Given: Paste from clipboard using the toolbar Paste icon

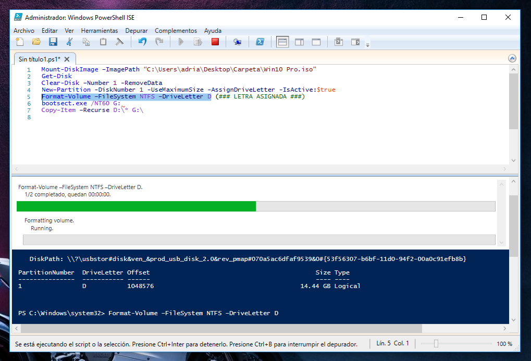Looking at the screenshot, I should pos(103,42).
